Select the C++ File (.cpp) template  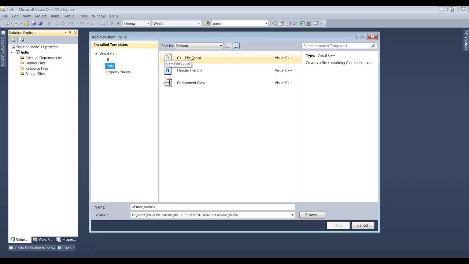[231, 58]
